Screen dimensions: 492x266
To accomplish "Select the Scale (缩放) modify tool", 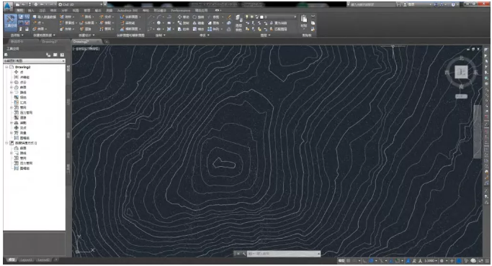I will (x=198, y=29).
